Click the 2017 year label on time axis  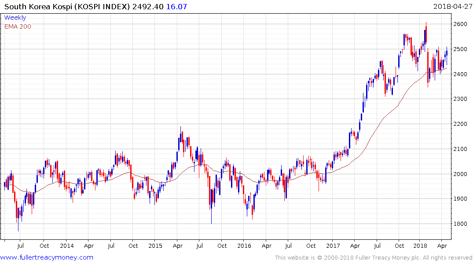point(333,246)
